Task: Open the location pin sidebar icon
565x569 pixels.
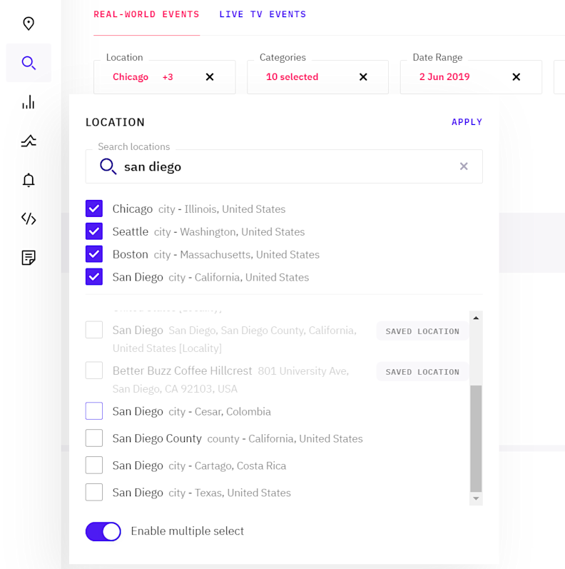Action: (x=29, y=24)
